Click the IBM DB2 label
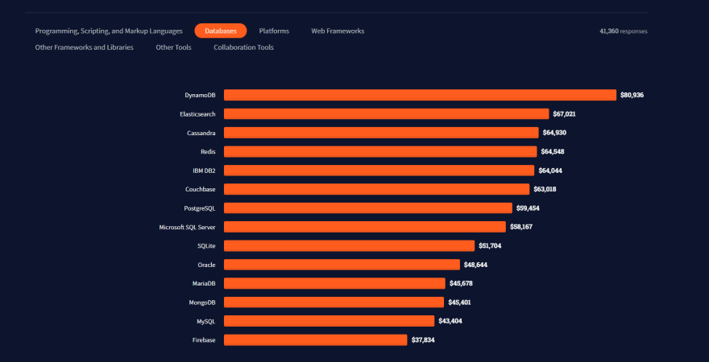The height and width of the screenshot is (362, 709). pos(204,171)
